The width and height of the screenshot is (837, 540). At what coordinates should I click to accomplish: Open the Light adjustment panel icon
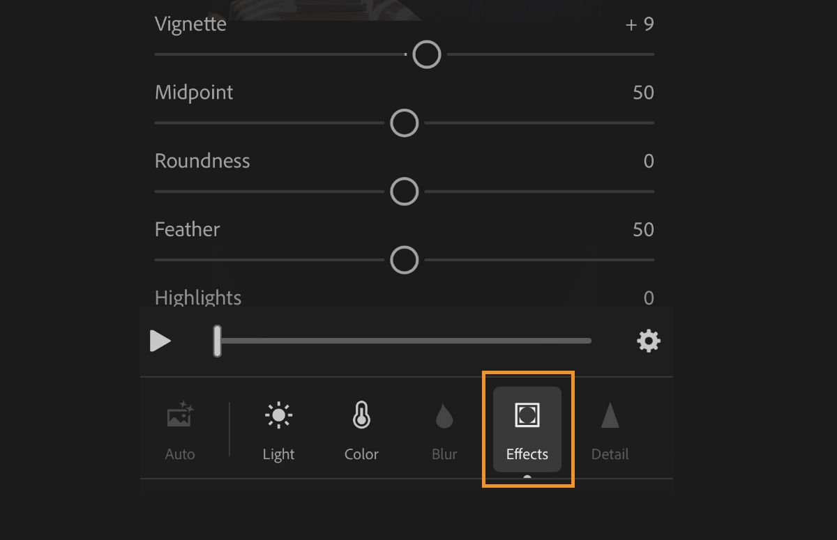[278, 415]
